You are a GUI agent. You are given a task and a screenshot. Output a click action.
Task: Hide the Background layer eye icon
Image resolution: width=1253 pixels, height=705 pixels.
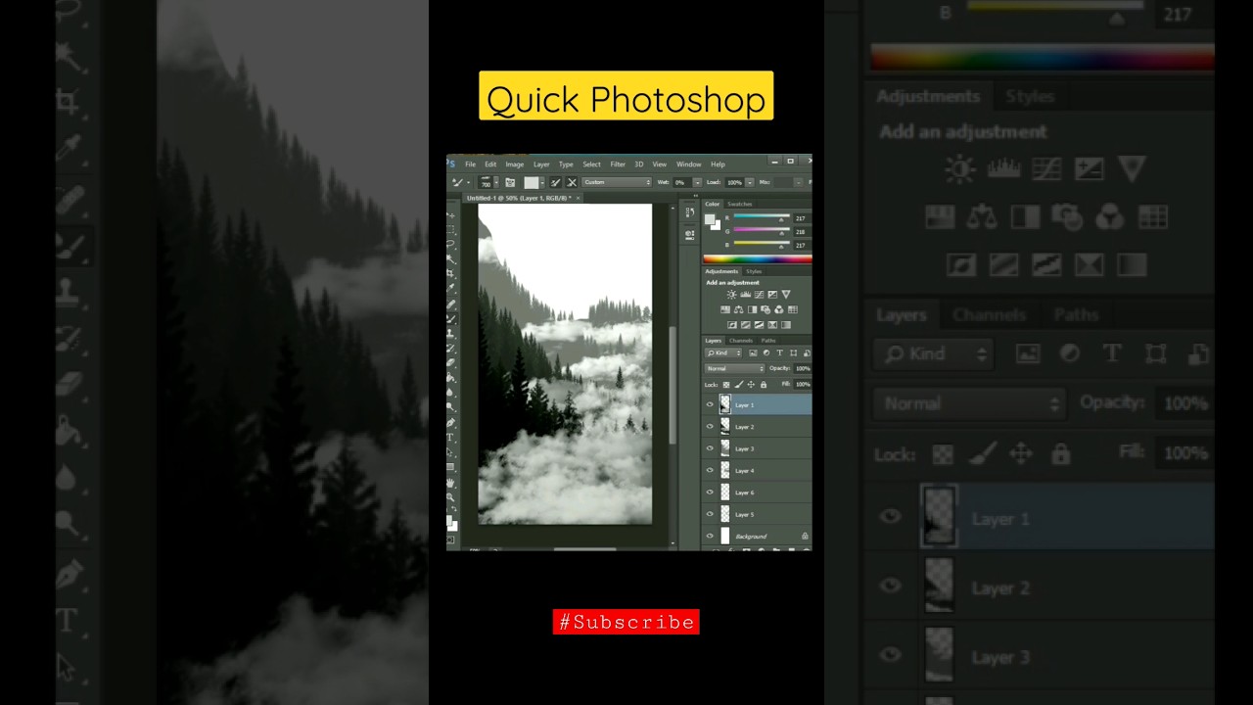click(x=710, y=536)
